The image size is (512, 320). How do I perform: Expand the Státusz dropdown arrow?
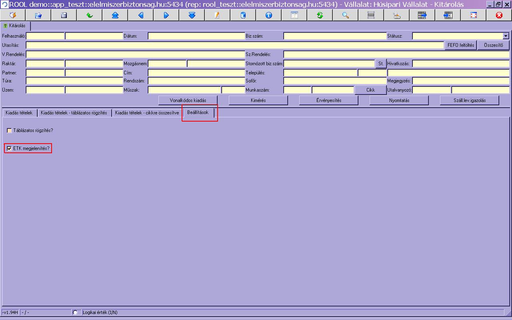point(506,36)
